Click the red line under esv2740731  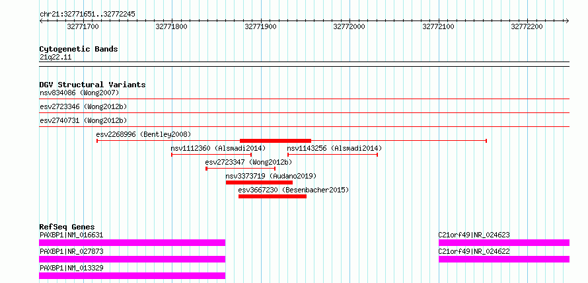tap(304, 127)
